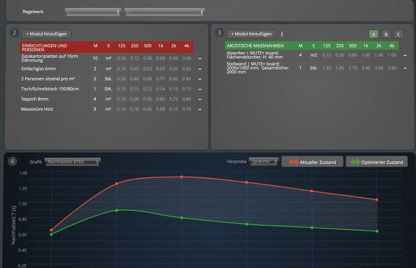
Task: Expand the Grafik Nachhallzeit RT60 dropdown
Action: tap(73, 162)
